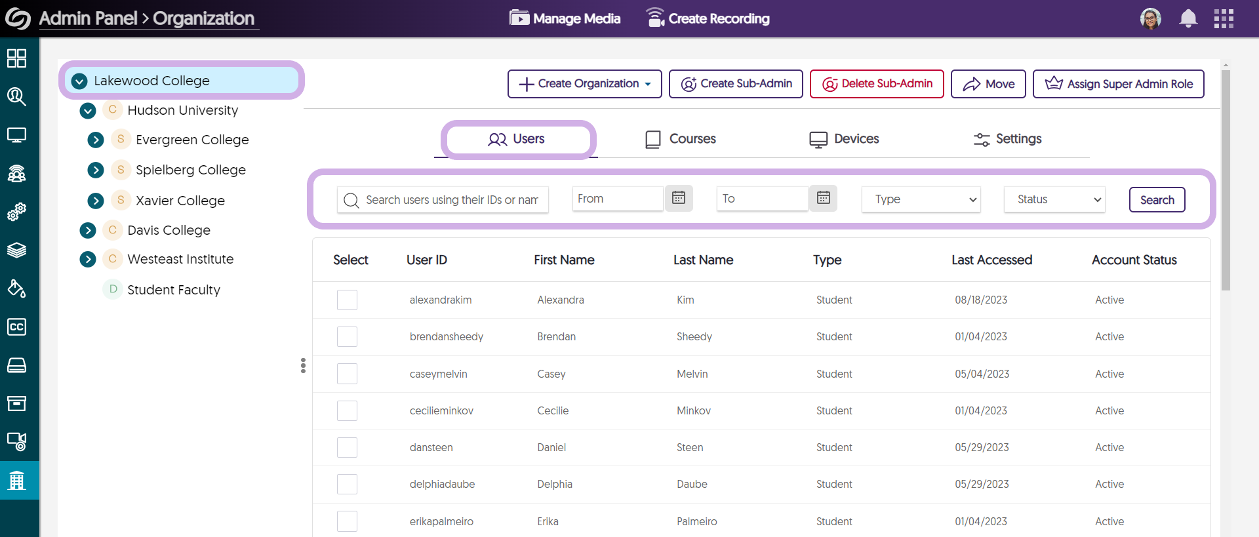The image size is (1259, 537).
Task: Open the closed captions sidebar icon
Action: pos(17,327)
